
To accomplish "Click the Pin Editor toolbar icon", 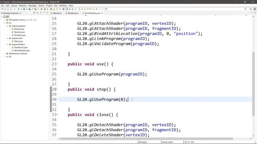I will click(x=106, y=9).
